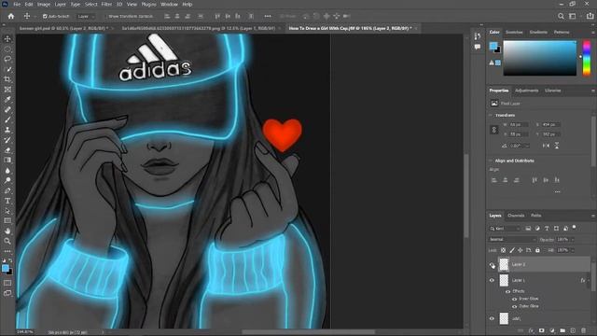Select the Brush tool
The width and height of the screenshot is (597, 336).
(7, 119)
